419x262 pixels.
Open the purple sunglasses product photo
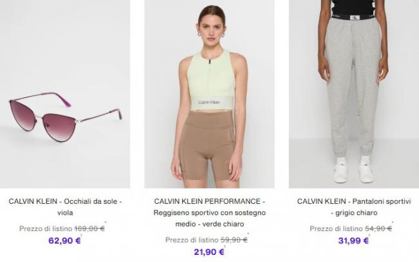[x=65, y=94]
